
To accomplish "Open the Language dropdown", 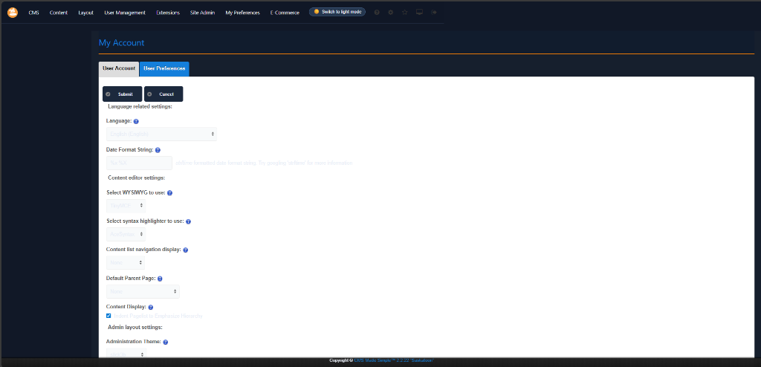I will [161, 134].
